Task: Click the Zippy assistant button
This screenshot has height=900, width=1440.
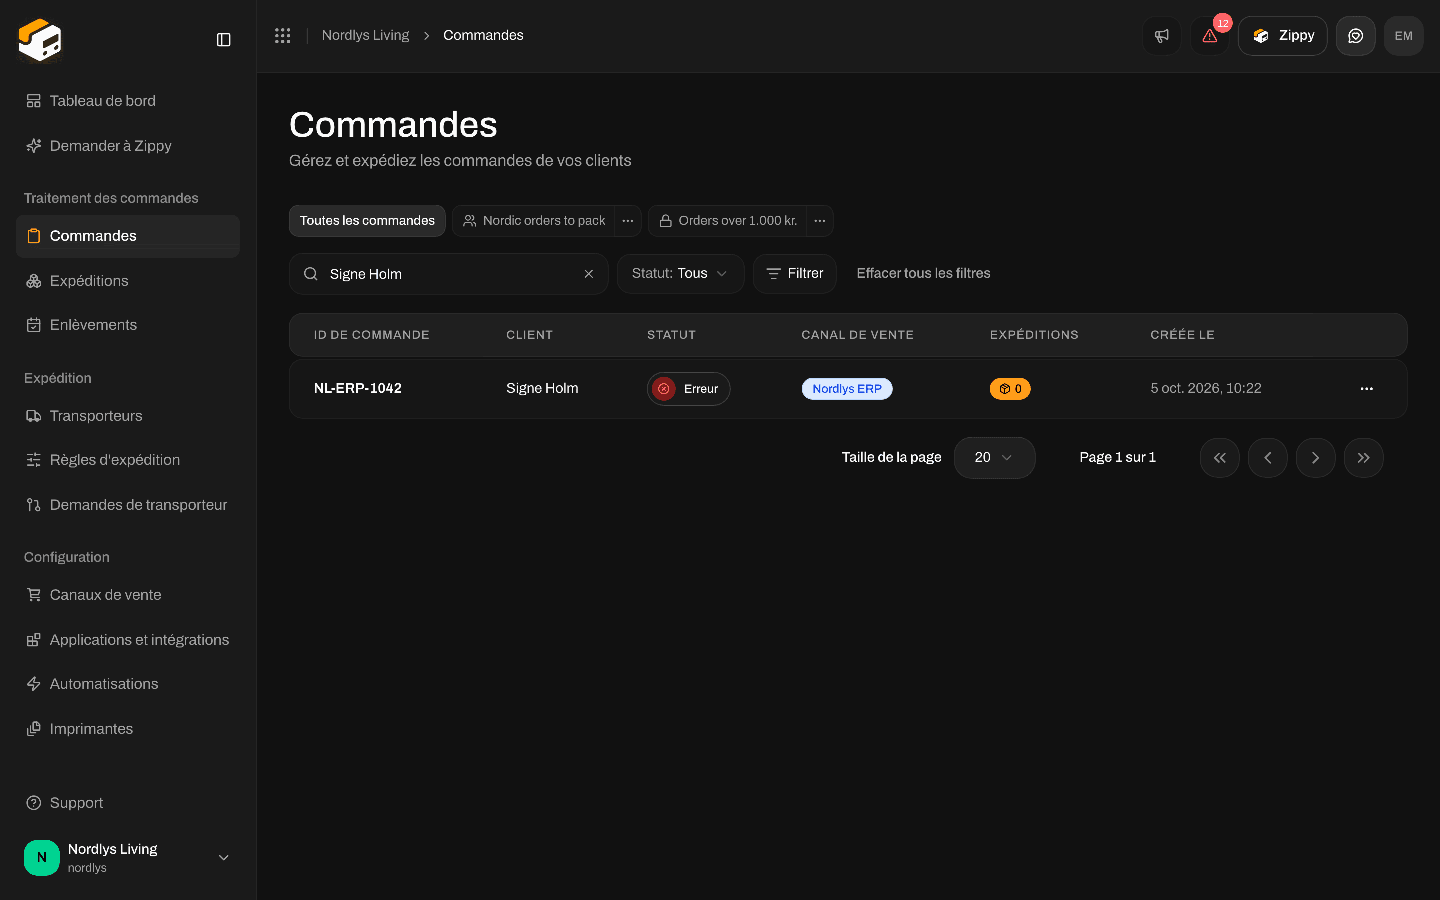Action: (1282, 35)
